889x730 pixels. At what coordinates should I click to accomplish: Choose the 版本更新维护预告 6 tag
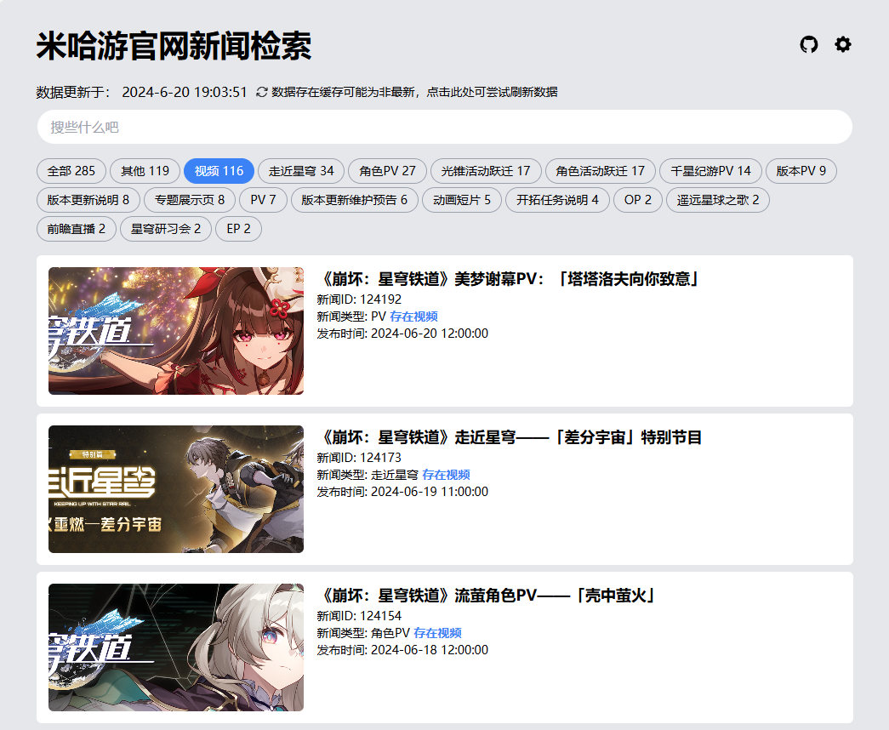355,200
